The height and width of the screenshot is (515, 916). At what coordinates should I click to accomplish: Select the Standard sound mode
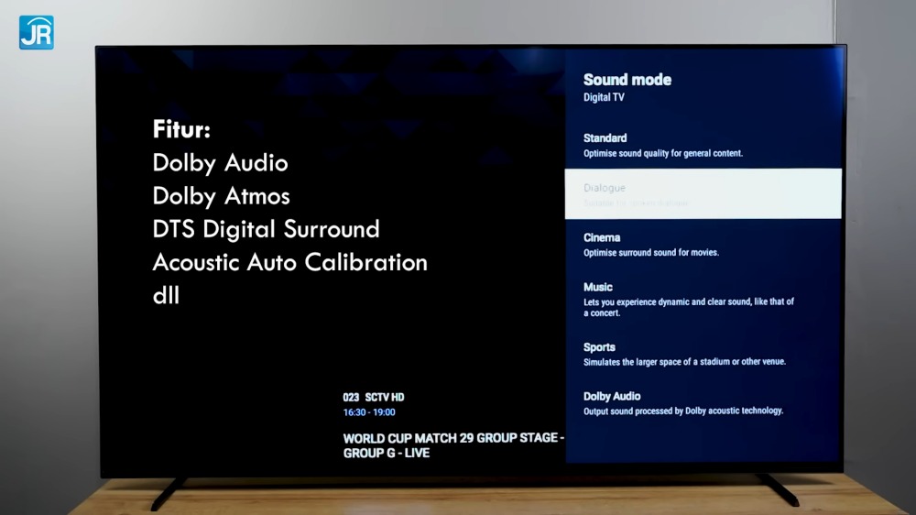703,145
